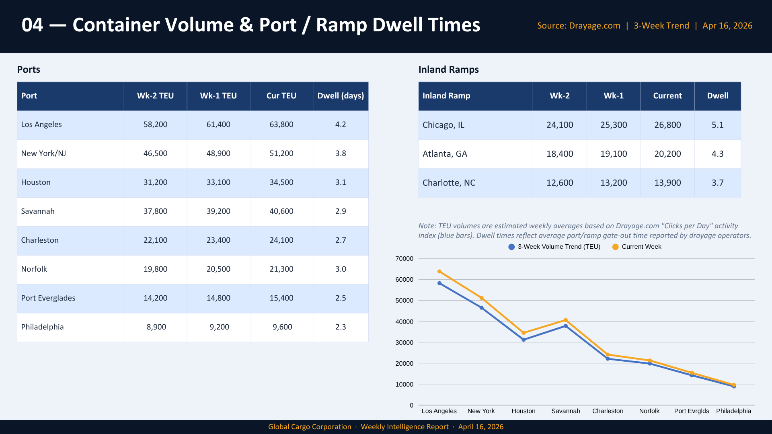Click the Global Cargo Corporation footer text

[x=310, y=427]
